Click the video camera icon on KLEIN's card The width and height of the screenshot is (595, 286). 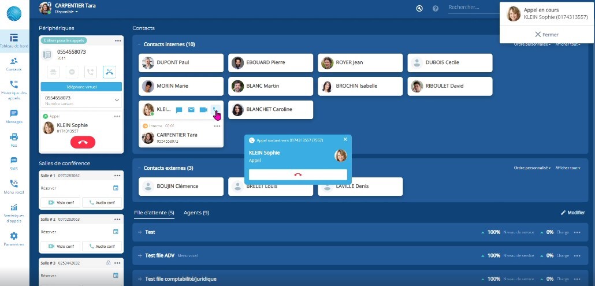click(x=203, y=110)
